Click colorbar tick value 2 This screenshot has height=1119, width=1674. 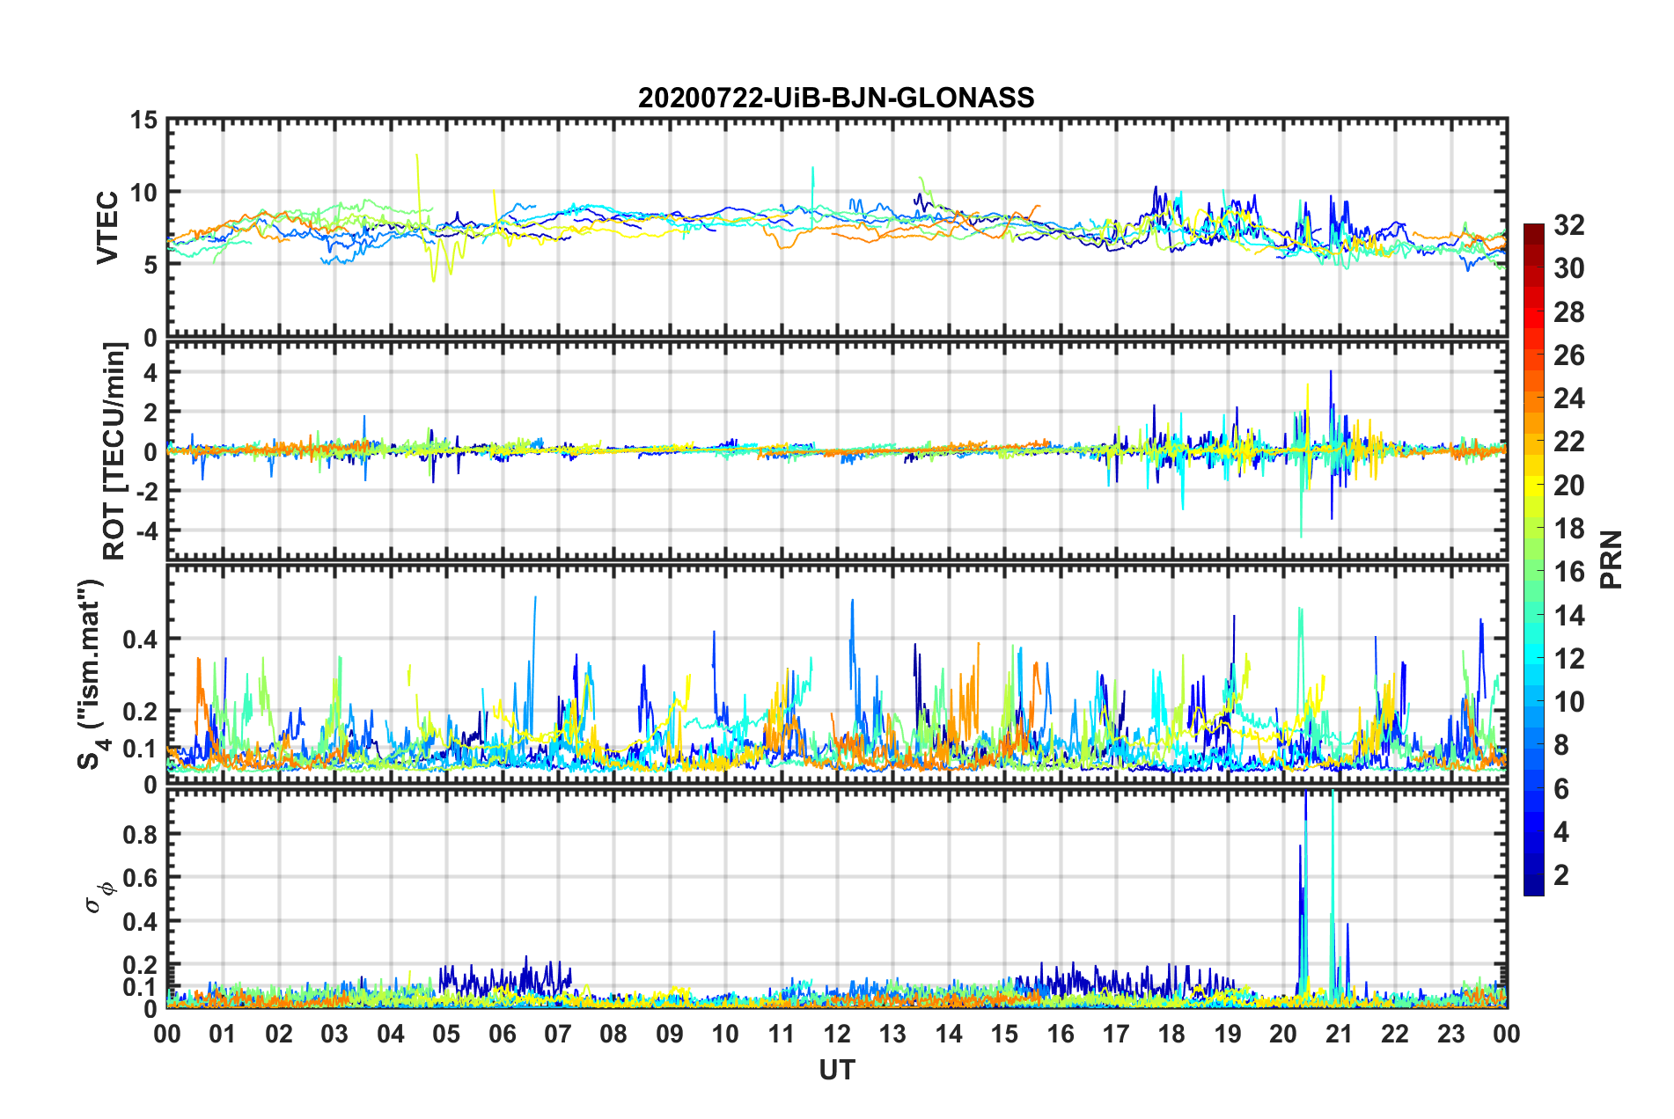pyautogui.click(x=1560, y=874)
